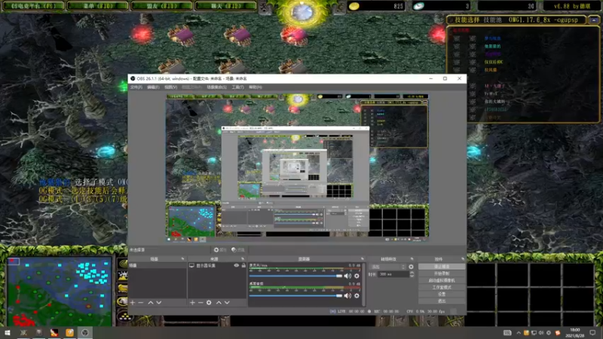
Task: Pop out the Sources dock with its header icon
Action: [243, 259]
